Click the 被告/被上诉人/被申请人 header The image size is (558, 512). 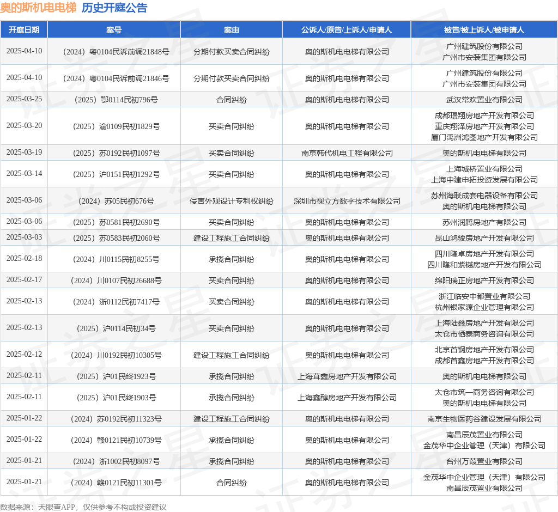[x=484, y=30]
